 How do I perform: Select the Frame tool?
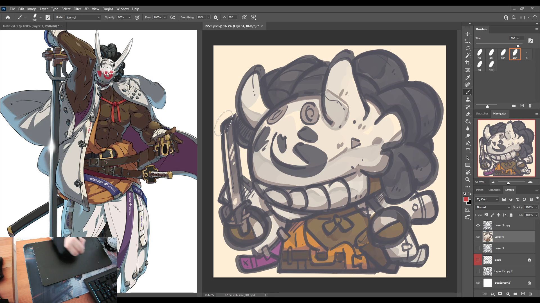pos(468,70)
